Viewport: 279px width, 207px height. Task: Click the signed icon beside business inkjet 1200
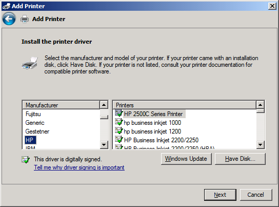118,131
